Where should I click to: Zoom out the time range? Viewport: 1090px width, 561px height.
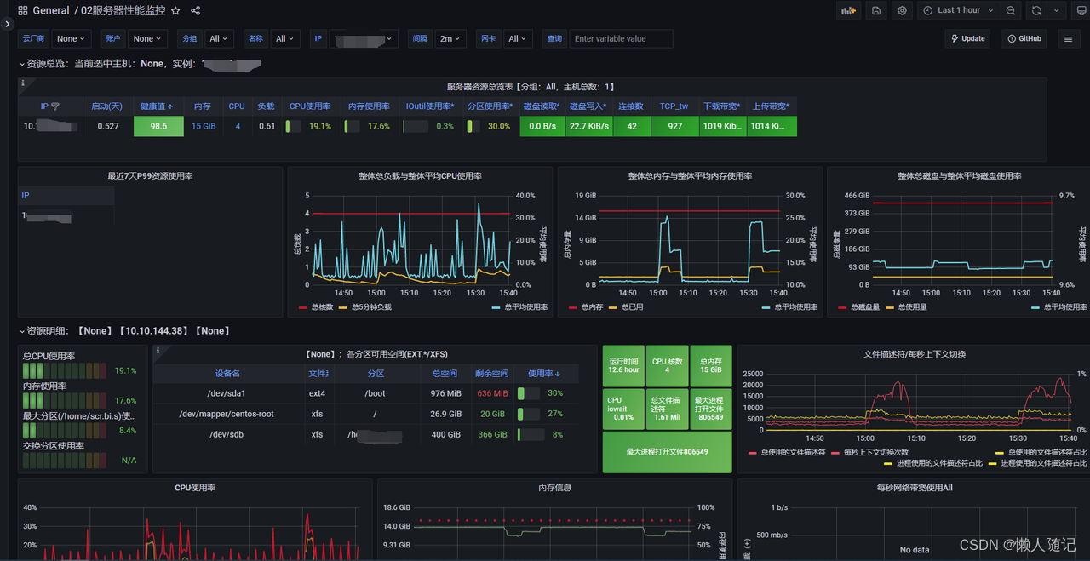click(x=1010, y=10)
